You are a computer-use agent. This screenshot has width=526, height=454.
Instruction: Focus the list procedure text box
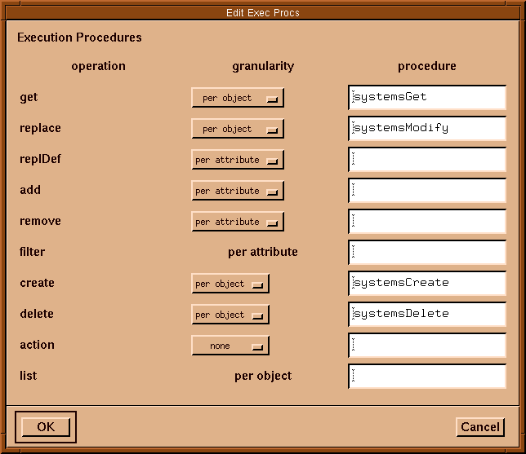pos(427,377)
